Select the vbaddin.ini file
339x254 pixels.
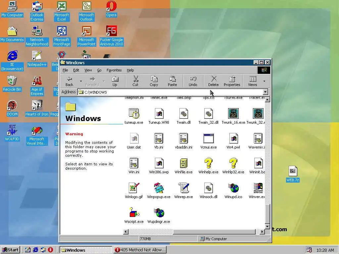point(183,141)
